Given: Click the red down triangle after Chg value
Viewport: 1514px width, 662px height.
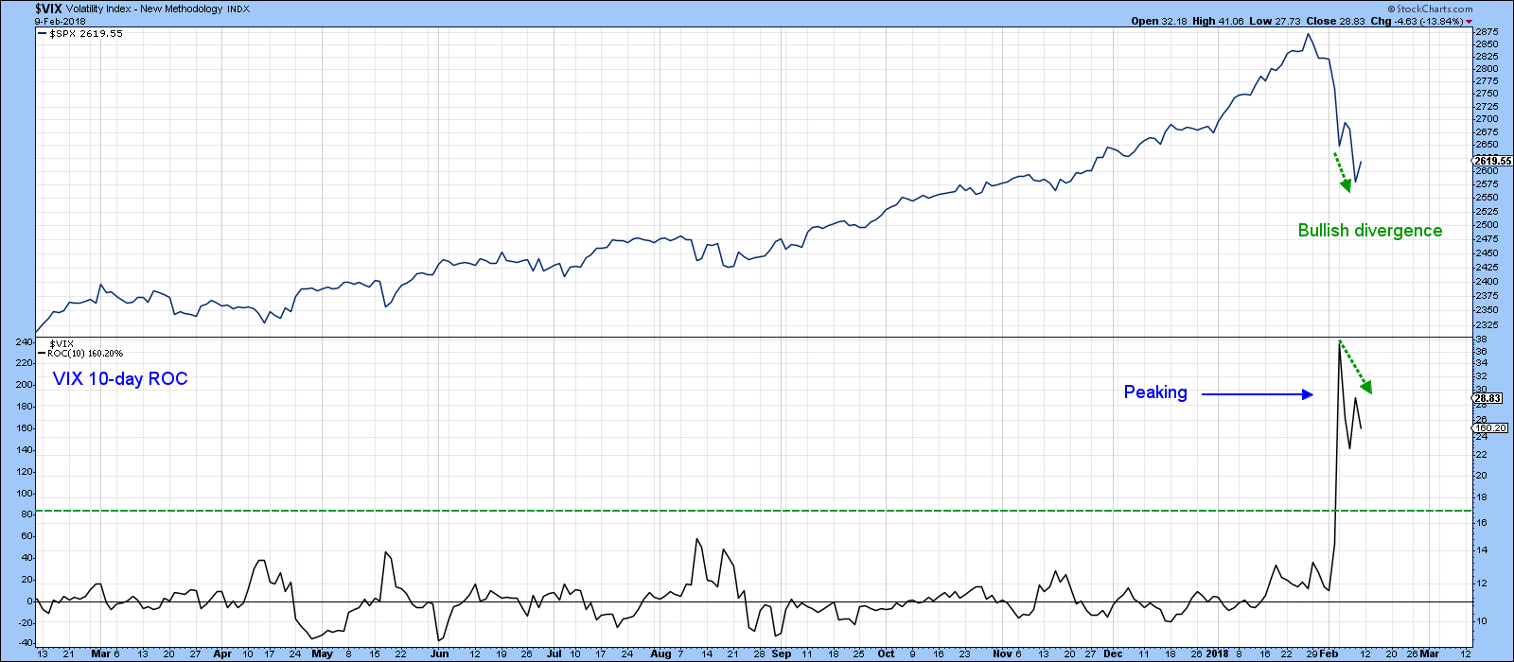Looking at the screenshot, I should coord(1470,21).
